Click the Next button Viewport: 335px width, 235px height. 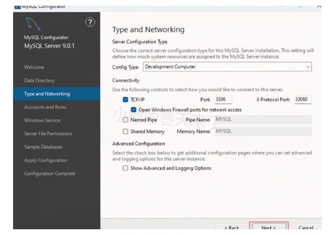[269, 228]
